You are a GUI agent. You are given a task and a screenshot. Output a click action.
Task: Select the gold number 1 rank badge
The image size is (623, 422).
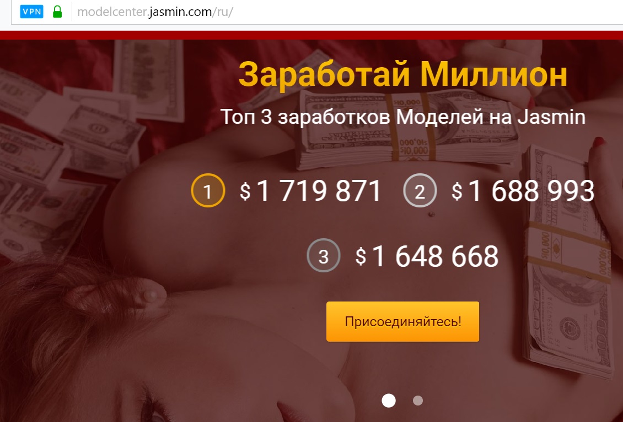pos(208,191)
